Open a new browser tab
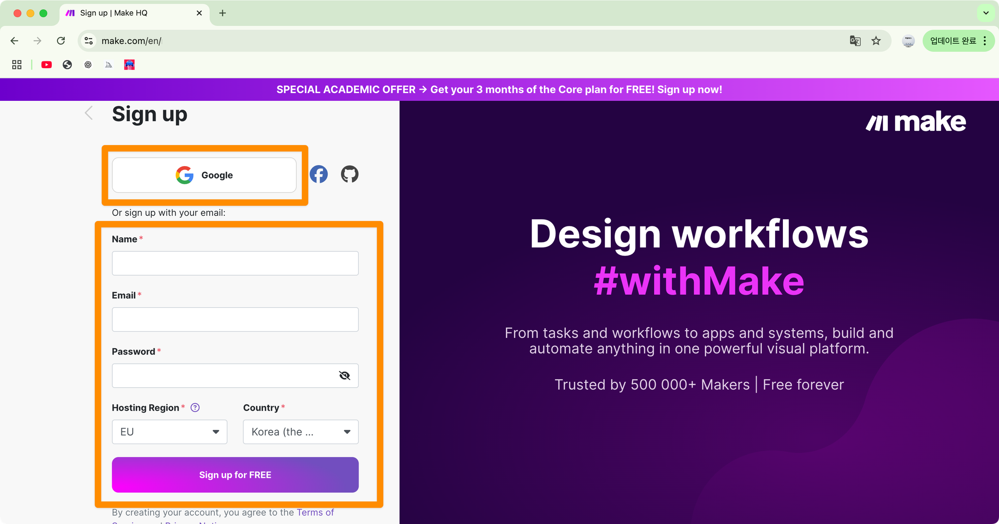Screen dimensions: 999x524 pos(222,13)
